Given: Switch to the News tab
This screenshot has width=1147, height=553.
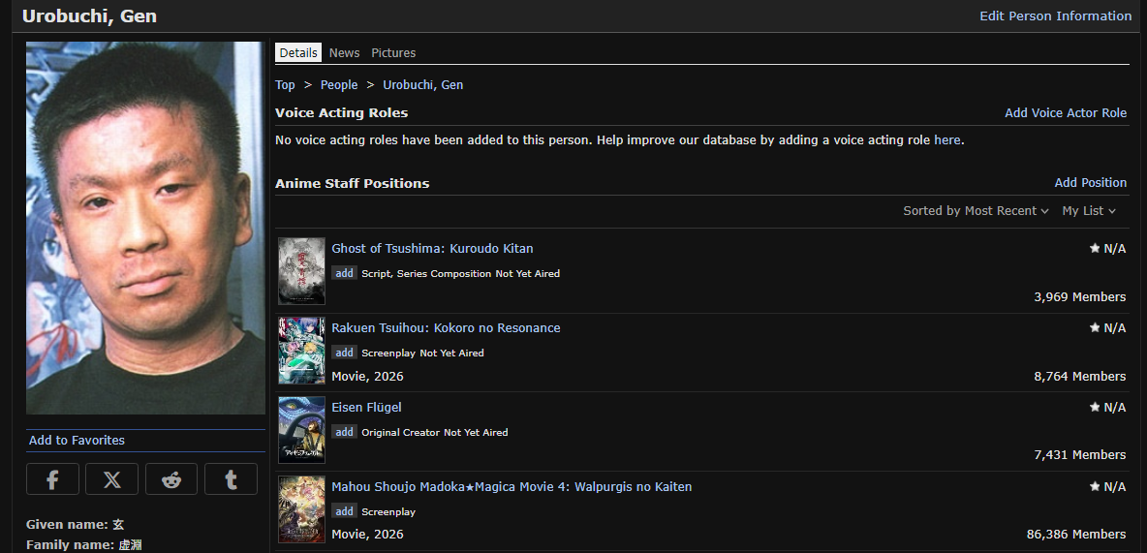Looking at the screenshot, I should 345,52.
